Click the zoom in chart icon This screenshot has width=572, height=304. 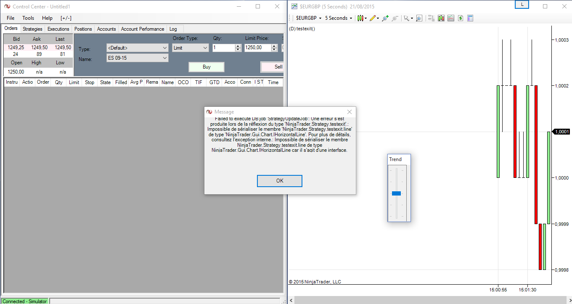pos(385,18)
